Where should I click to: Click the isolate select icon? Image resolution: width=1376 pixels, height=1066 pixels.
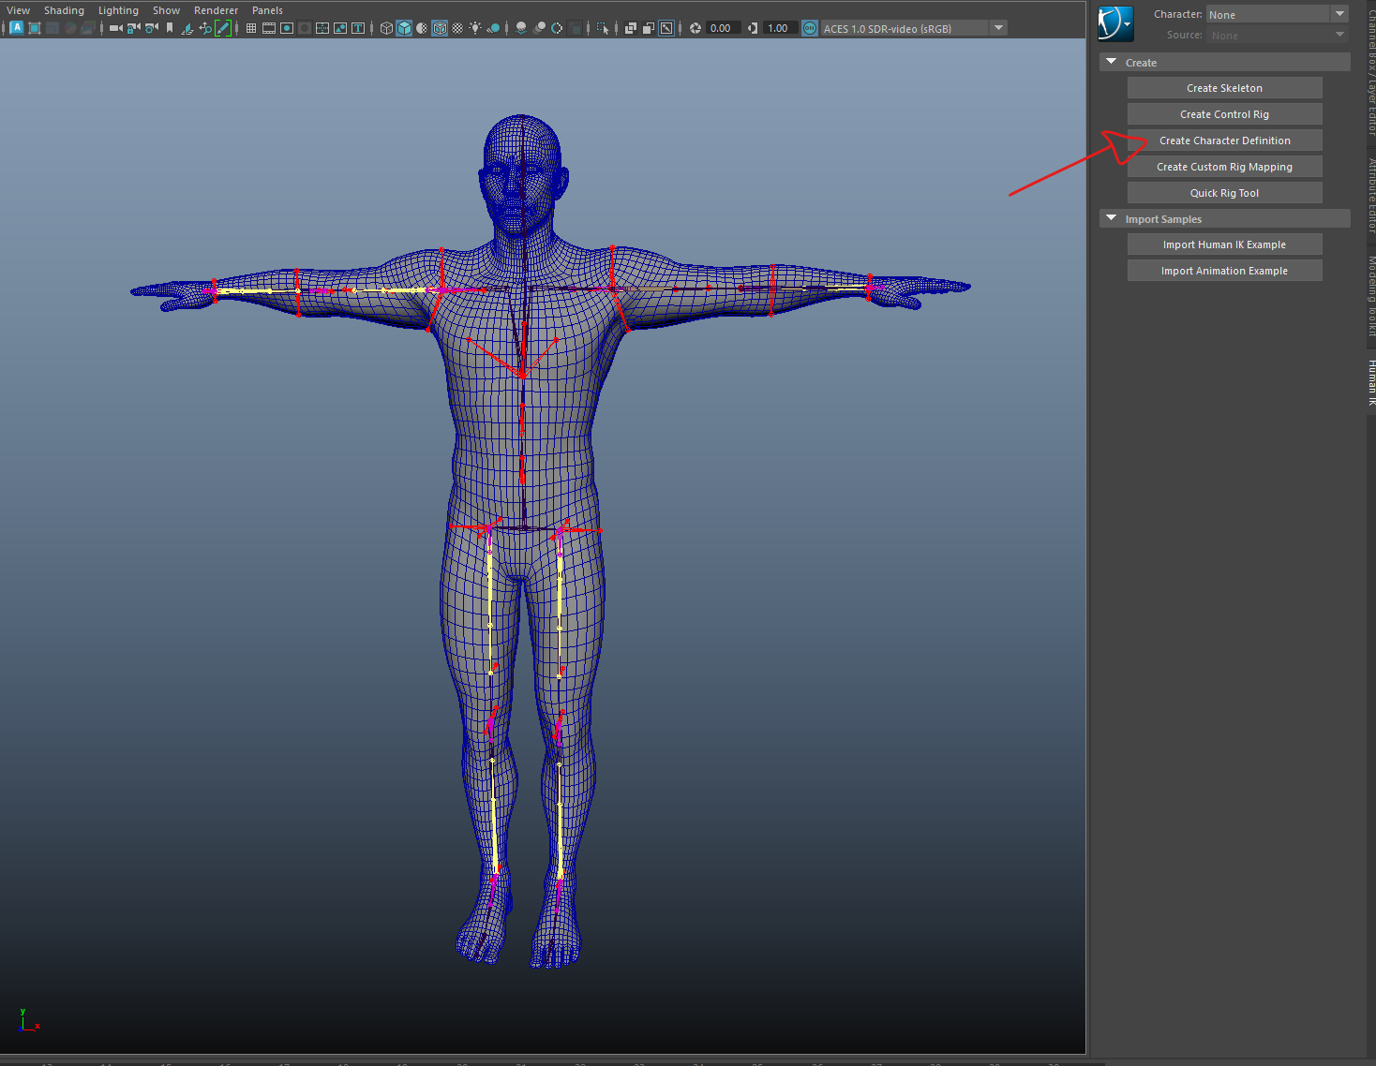(x=603, y=28)
